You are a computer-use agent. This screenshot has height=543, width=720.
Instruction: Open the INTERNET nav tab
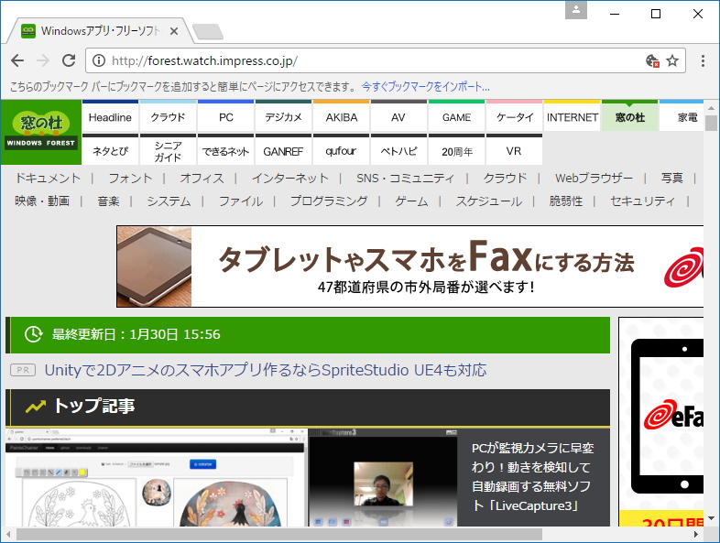click(x=573, y=116)
